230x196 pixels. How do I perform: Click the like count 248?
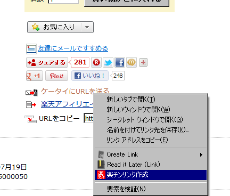[118, 76]
